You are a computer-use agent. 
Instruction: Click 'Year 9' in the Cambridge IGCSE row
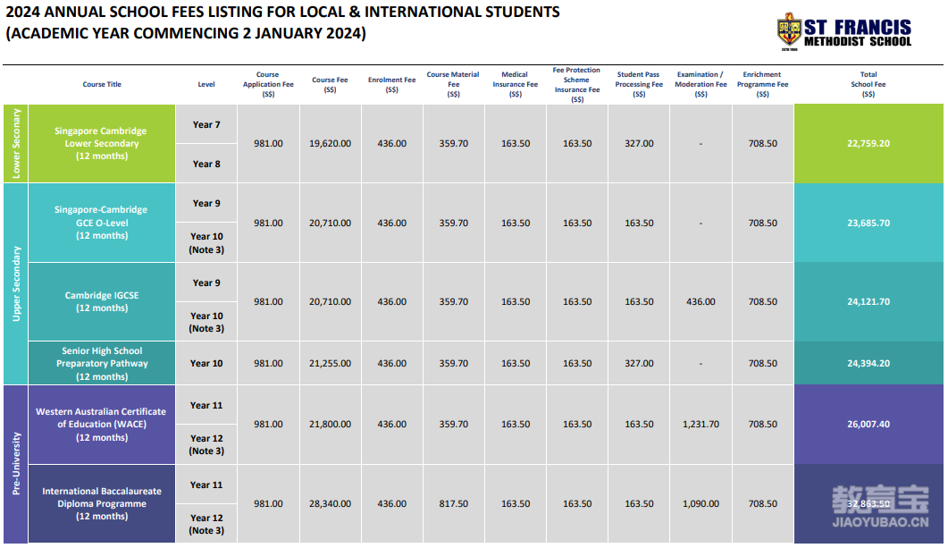206,282
